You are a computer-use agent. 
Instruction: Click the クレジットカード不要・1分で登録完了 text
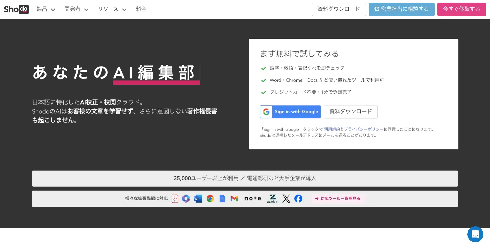coord(311,92)
